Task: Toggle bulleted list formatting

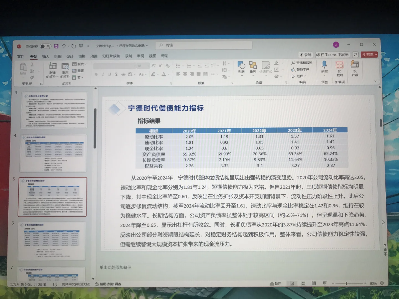Action: pos(178,66)
